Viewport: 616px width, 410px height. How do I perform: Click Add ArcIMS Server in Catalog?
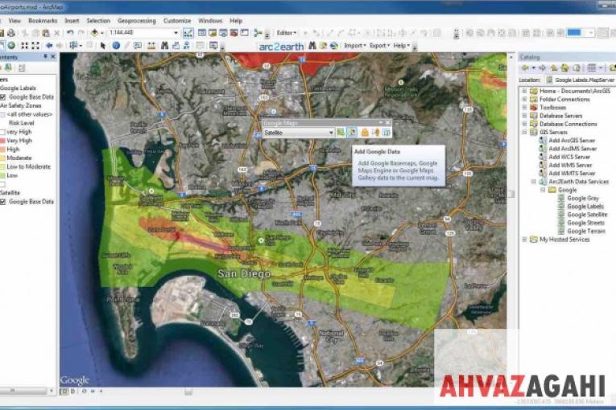[x=573, y=149]
